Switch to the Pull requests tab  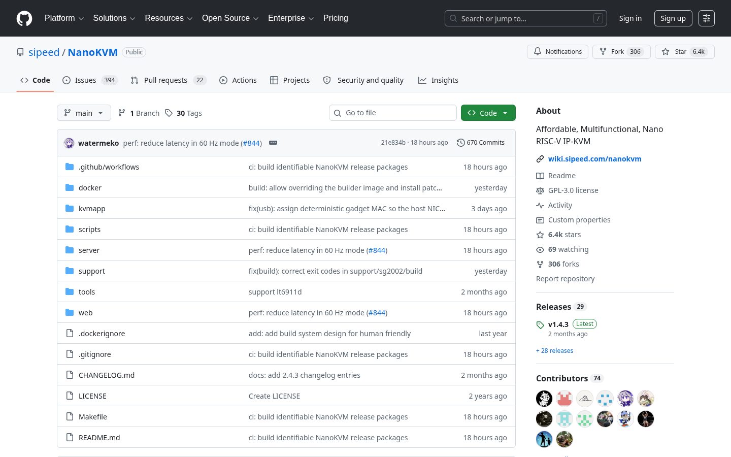pyautogui.click(x=168, y=80)
